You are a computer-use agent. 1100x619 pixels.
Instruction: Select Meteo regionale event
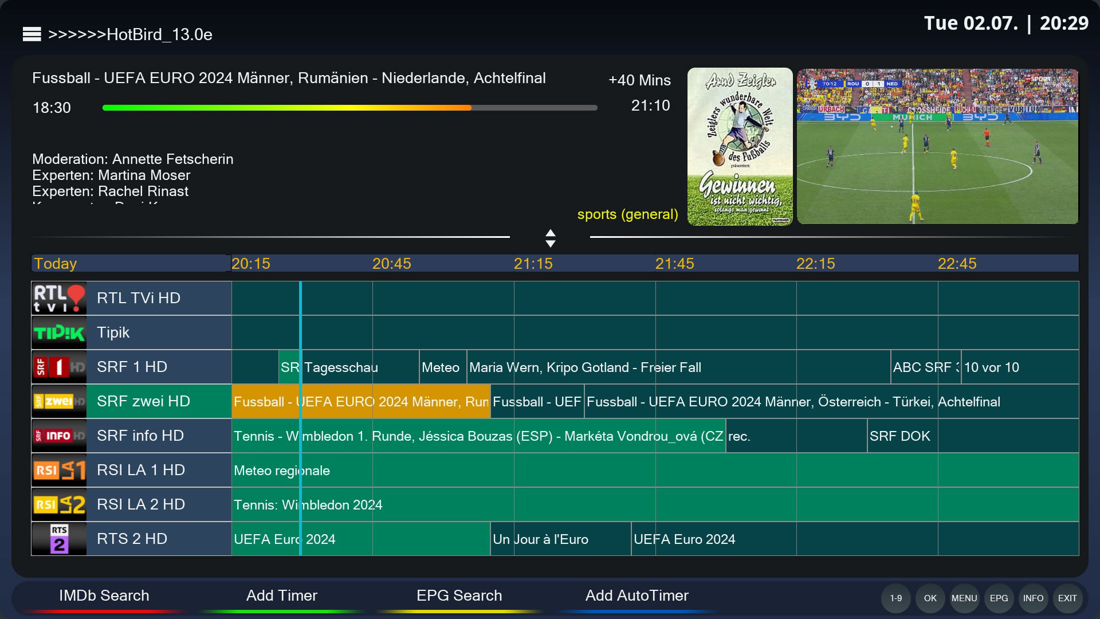655,471
